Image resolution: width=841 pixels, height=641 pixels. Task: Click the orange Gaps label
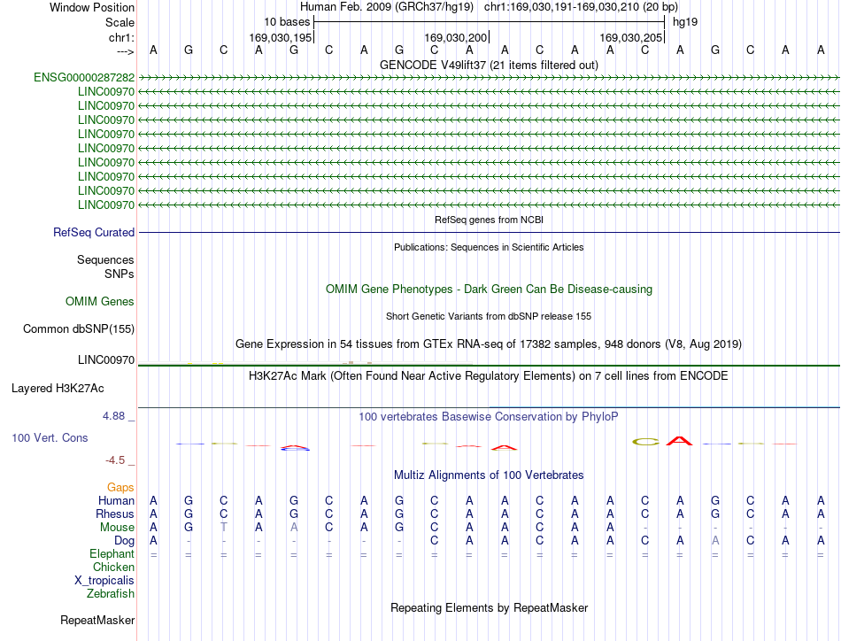point(120,487)
